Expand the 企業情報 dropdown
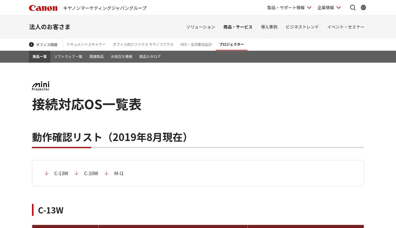The width and height of the screenshot is (396, 228). pos(329,8)
